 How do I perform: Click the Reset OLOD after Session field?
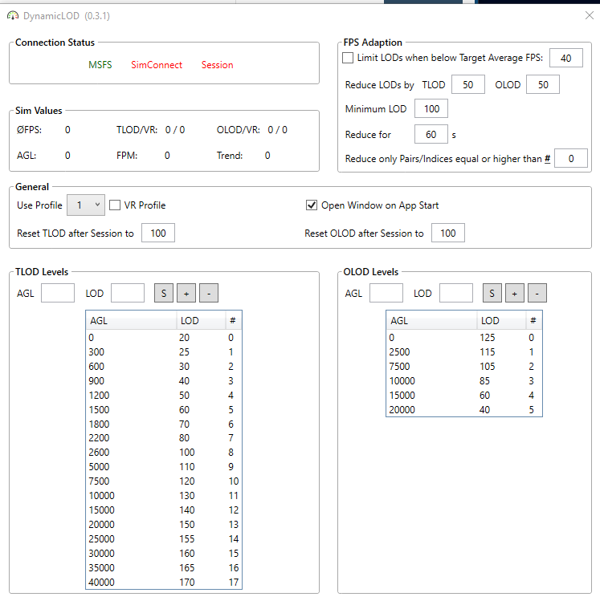pyautogui.click(x=447, y=233)
